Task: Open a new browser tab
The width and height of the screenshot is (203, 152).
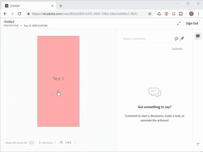Action: point(61,6)
